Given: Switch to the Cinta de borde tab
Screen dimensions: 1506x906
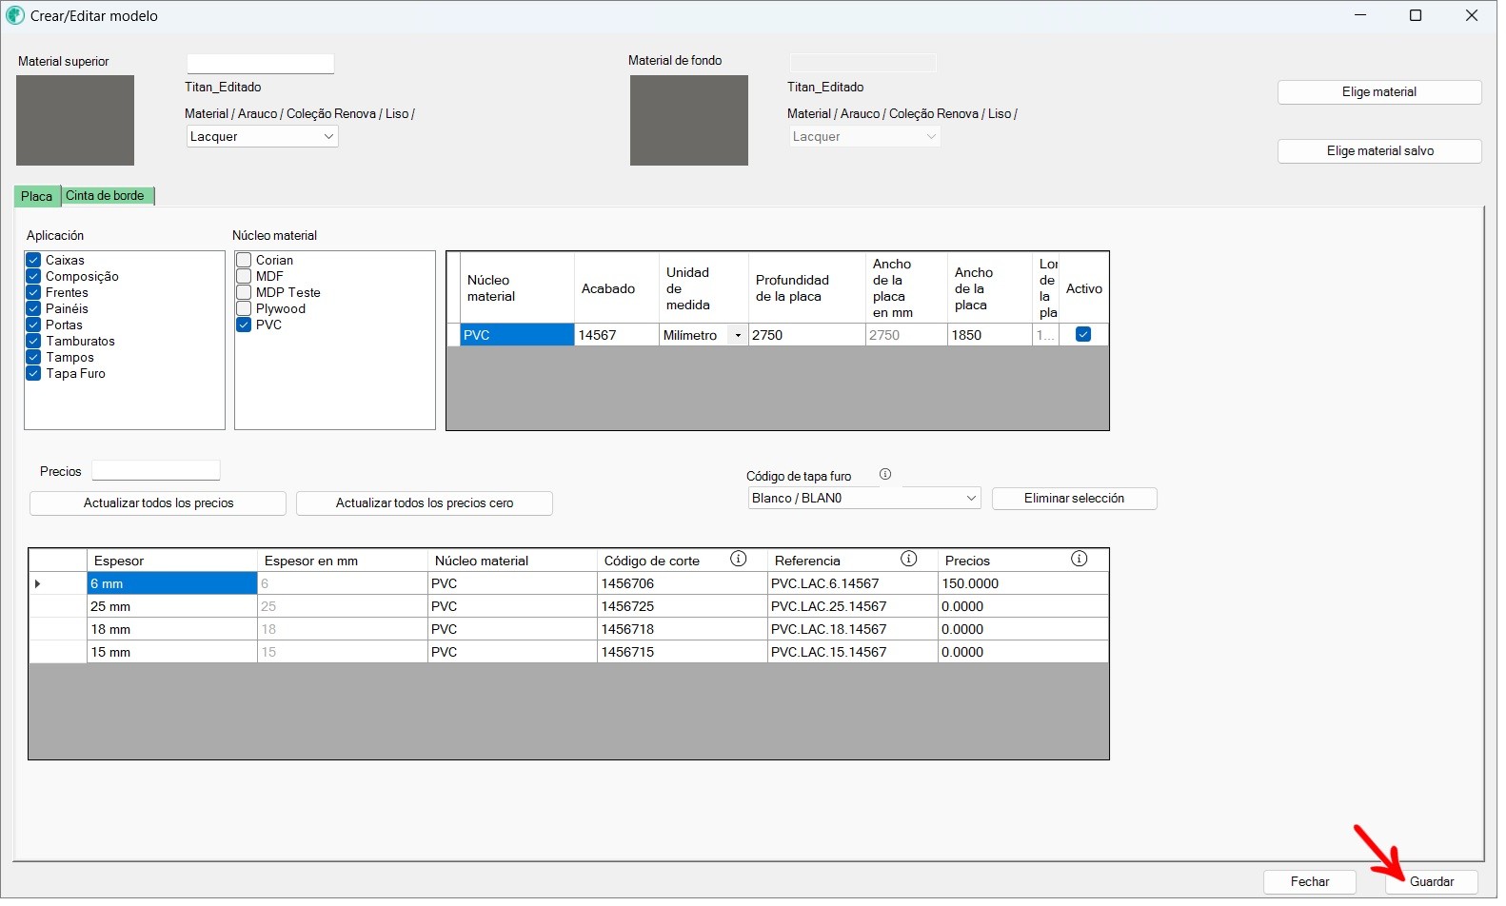Looking at the screenshot, I should (x=106, y=196).
